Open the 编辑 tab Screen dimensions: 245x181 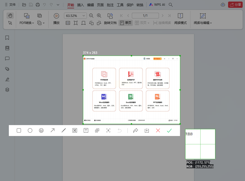point(91,5)
